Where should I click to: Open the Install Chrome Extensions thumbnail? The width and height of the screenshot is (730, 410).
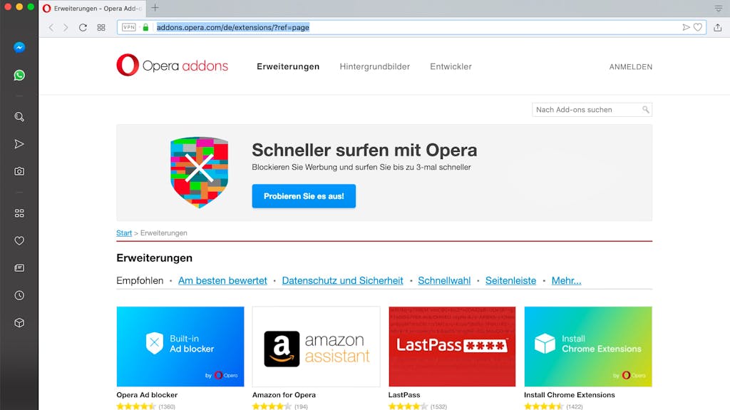point(588,346)
